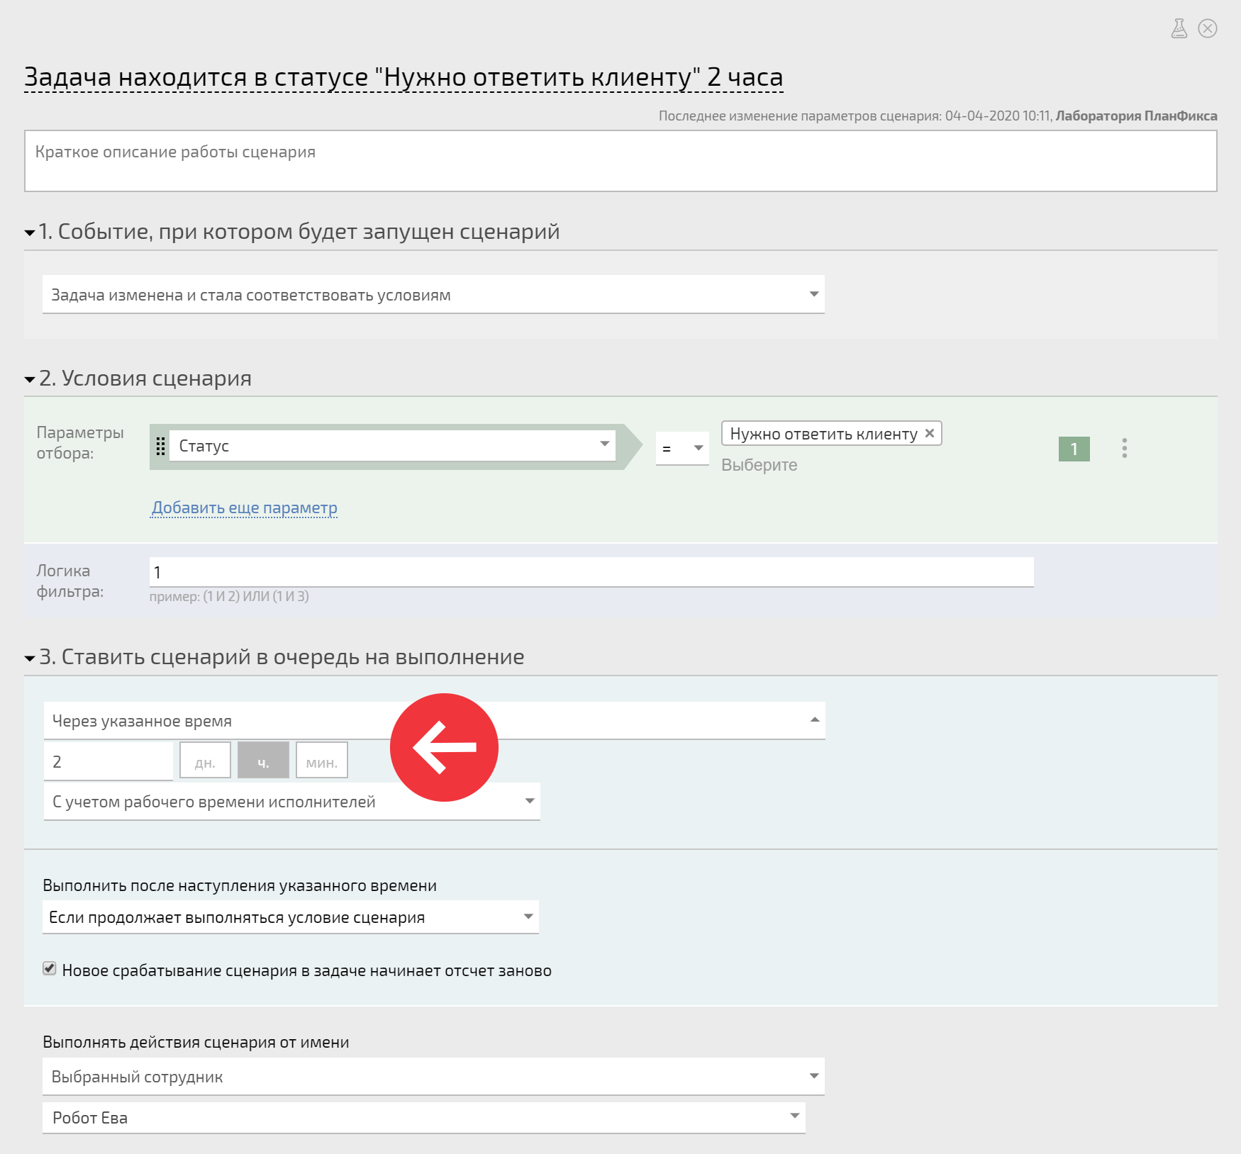The height and width of the screenshot is (1154, 1241).
Task: Collapse section 2 "Условия сценария"
Action: 30,379
